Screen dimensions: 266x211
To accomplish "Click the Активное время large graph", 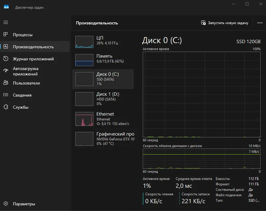I will pyautogui.click(x=201, y=94).
